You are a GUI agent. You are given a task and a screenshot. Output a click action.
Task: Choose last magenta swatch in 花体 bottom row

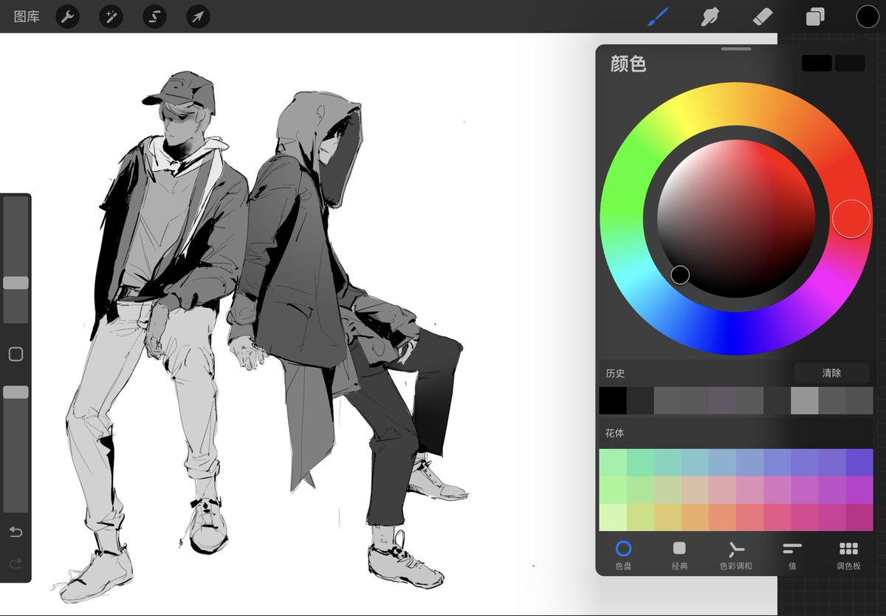pos(859,517)
